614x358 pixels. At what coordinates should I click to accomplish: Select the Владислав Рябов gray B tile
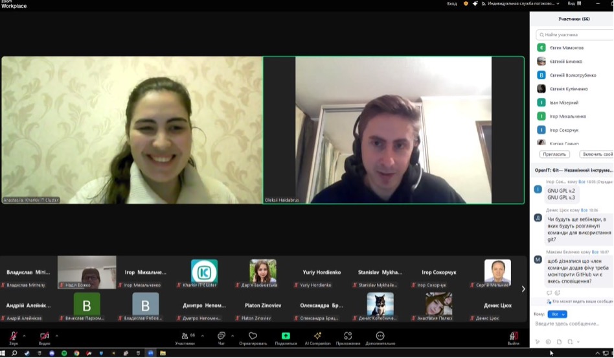pos(145,306)
